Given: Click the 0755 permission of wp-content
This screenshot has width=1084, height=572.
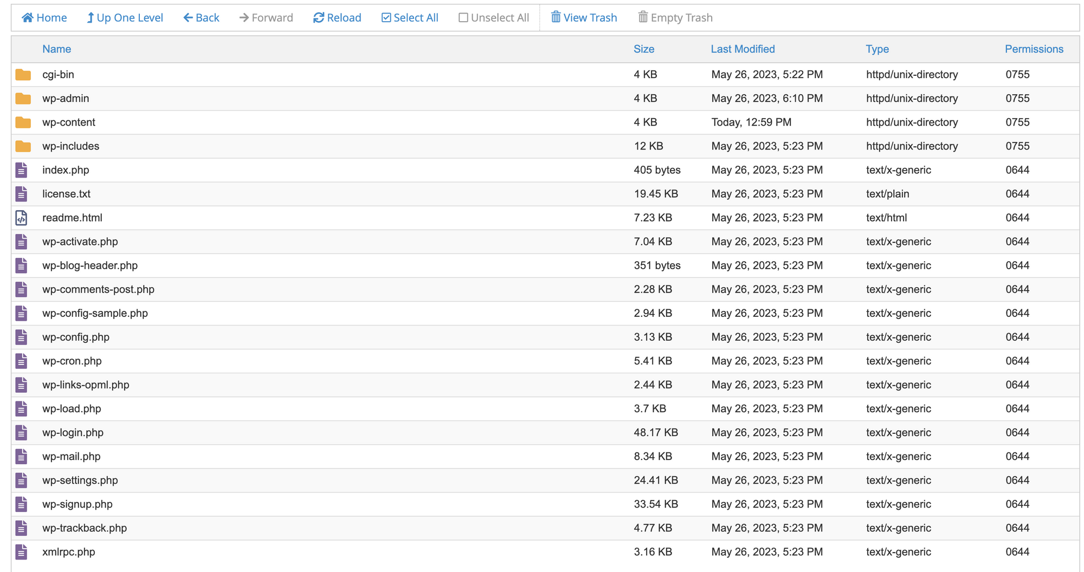Looking at the screenshot, I should pyautogui.click(x=1017, y=122).
